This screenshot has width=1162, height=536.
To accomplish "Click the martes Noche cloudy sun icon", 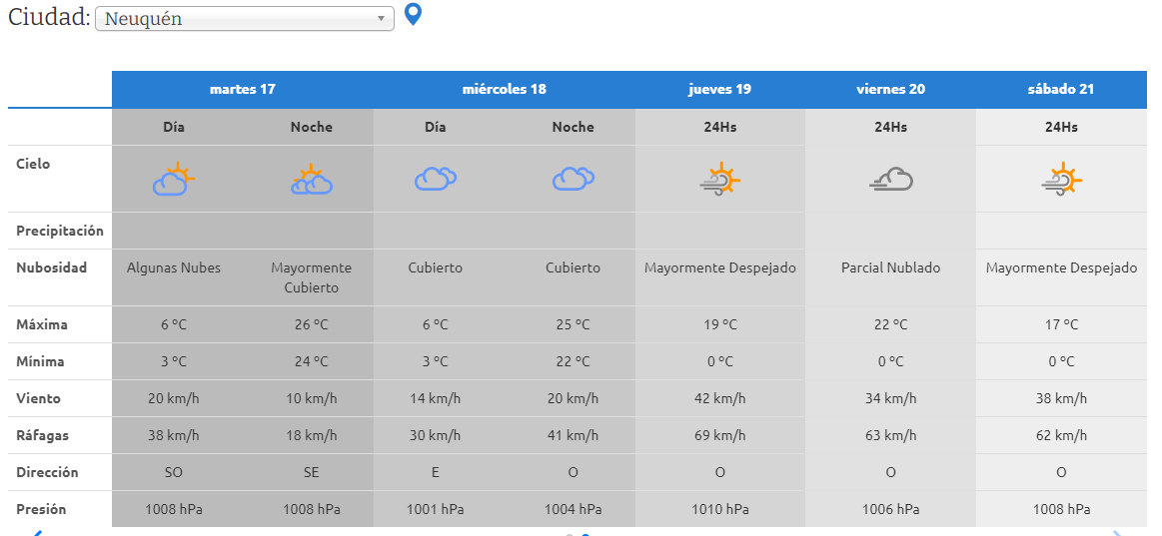I will 311,180.
